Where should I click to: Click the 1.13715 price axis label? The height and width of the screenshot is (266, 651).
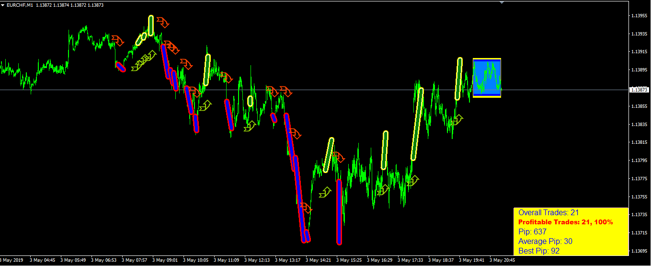[x=639, y=233]
